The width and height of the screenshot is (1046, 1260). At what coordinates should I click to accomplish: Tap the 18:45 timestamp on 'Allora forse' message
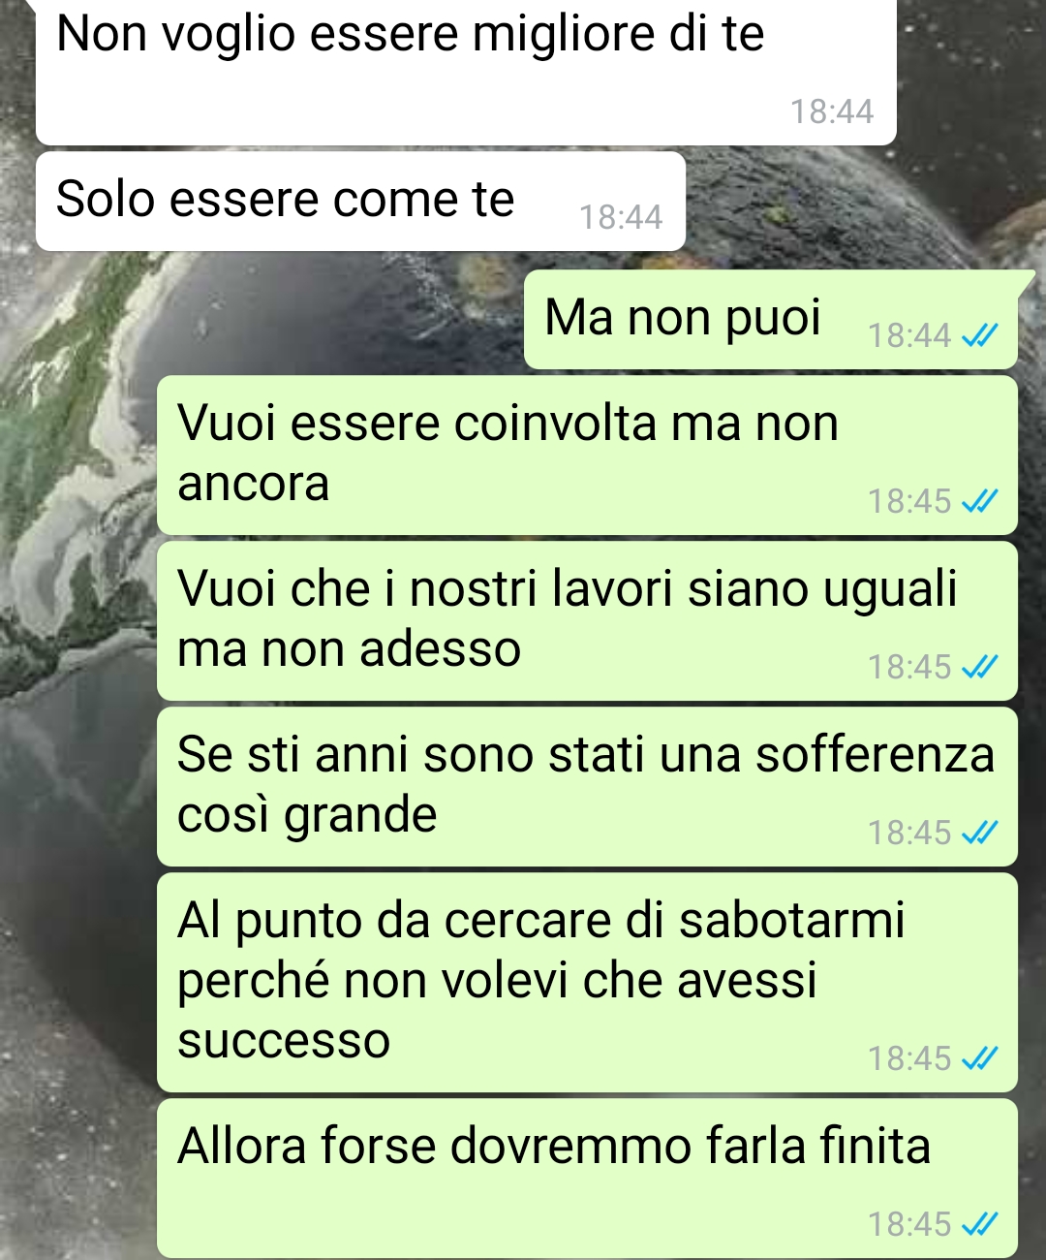tap(909, 1224)
